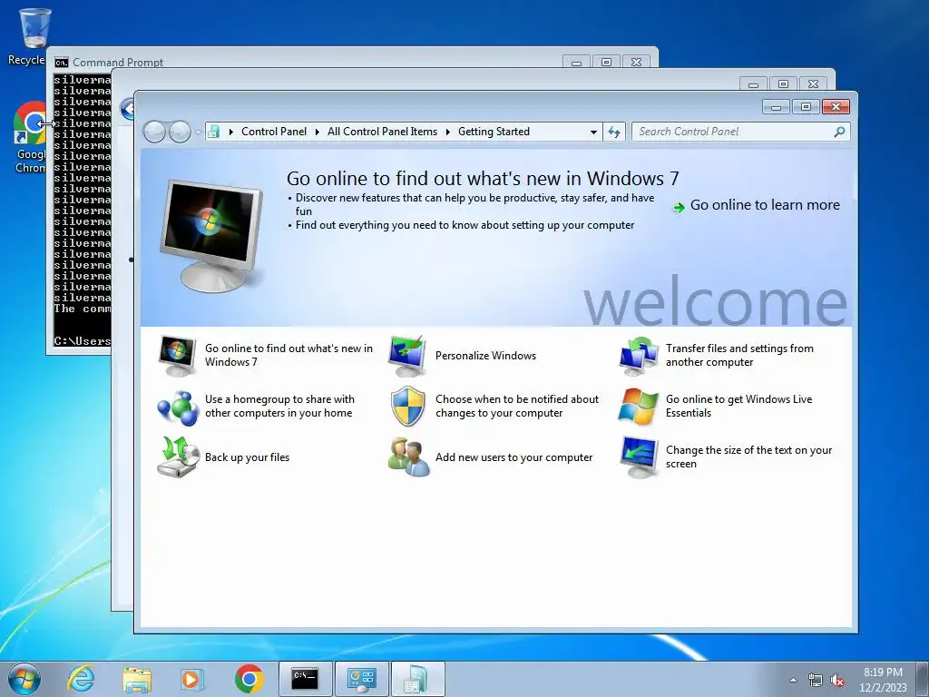Expand the arrow before Control Panel breadcrumb
Viewport: 929px width, 697px height.
231,132
